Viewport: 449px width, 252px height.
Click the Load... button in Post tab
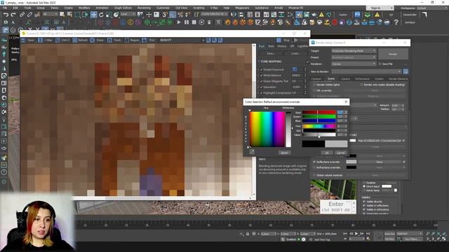(295, 53)
